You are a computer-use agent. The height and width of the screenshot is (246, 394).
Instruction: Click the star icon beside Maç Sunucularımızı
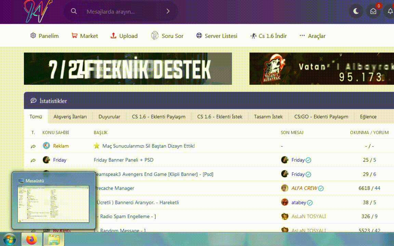tap(97, 146)
